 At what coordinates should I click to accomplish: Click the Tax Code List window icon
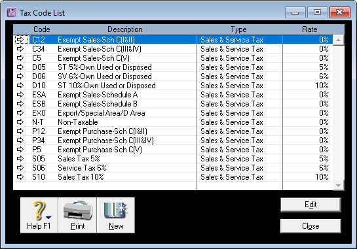[x=11, y=12]
